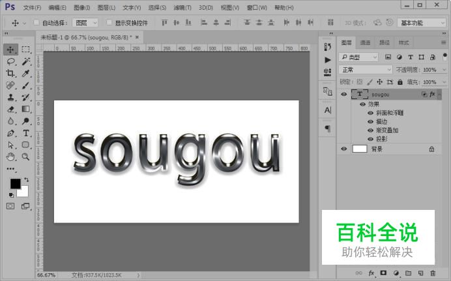
Task: Select the Gradient tool
Action: click(25, 109)
